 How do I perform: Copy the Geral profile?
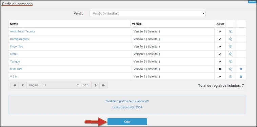click(x=231, y=54)
